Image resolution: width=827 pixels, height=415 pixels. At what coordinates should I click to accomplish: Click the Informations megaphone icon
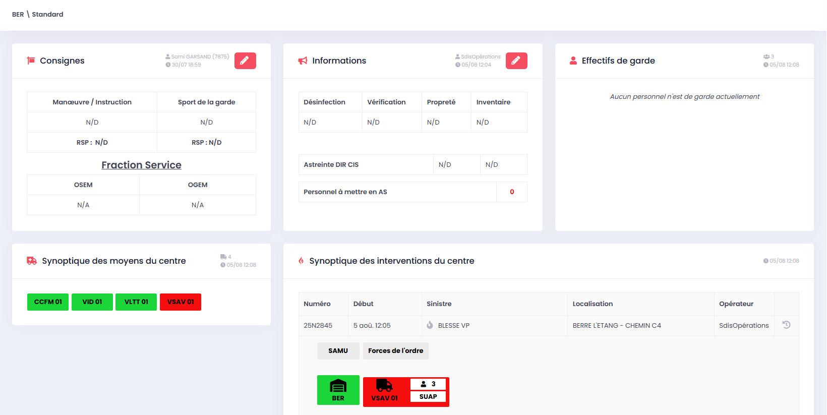point(303,61)
